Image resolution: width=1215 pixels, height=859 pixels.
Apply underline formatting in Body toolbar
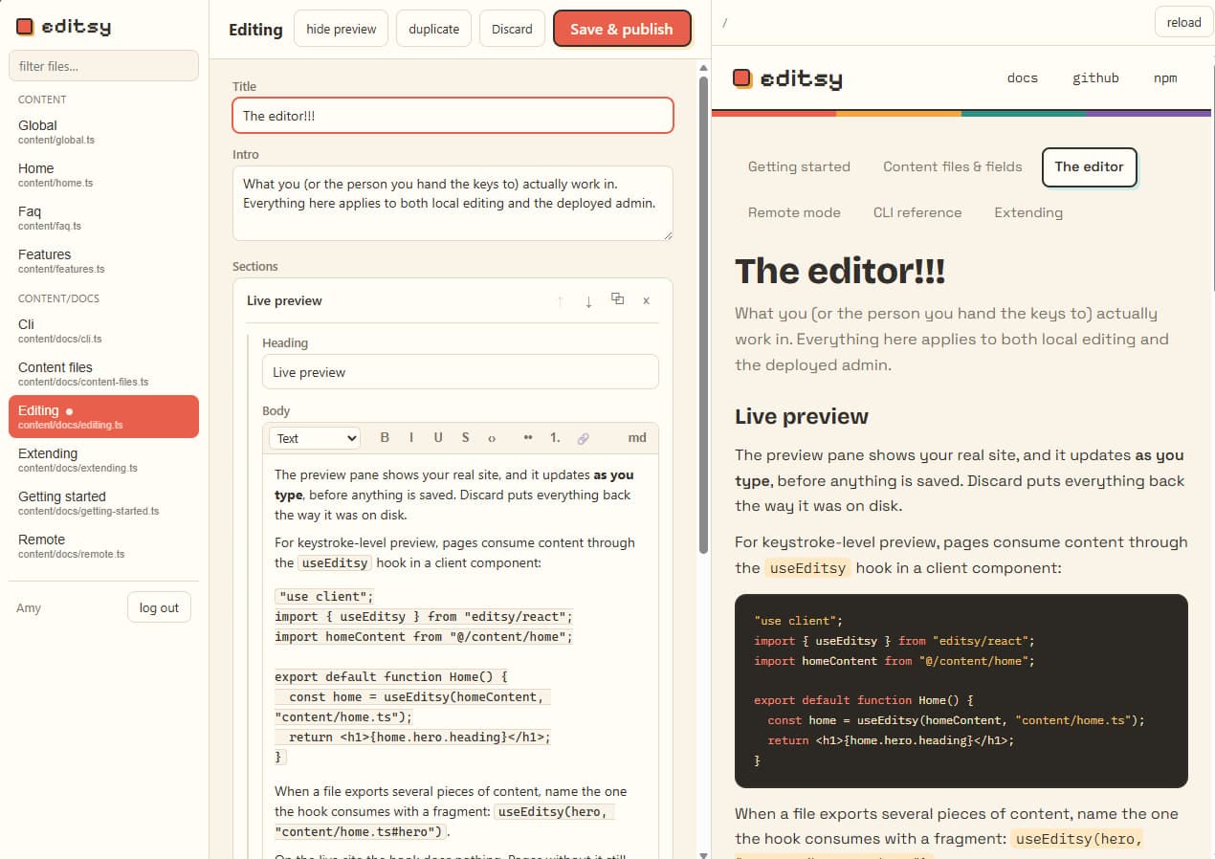[x=438, y=437]
